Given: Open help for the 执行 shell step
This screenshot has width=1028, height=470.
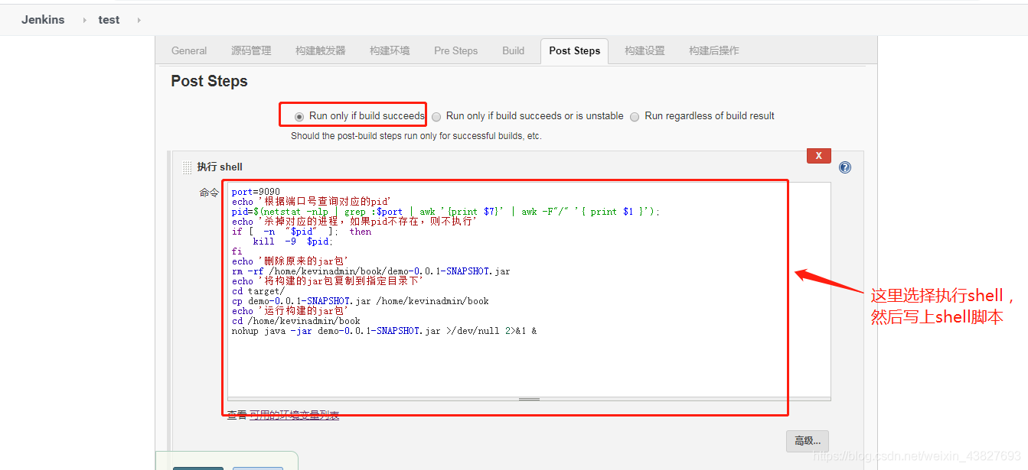Looking at the screenshot, I should 844,167.
